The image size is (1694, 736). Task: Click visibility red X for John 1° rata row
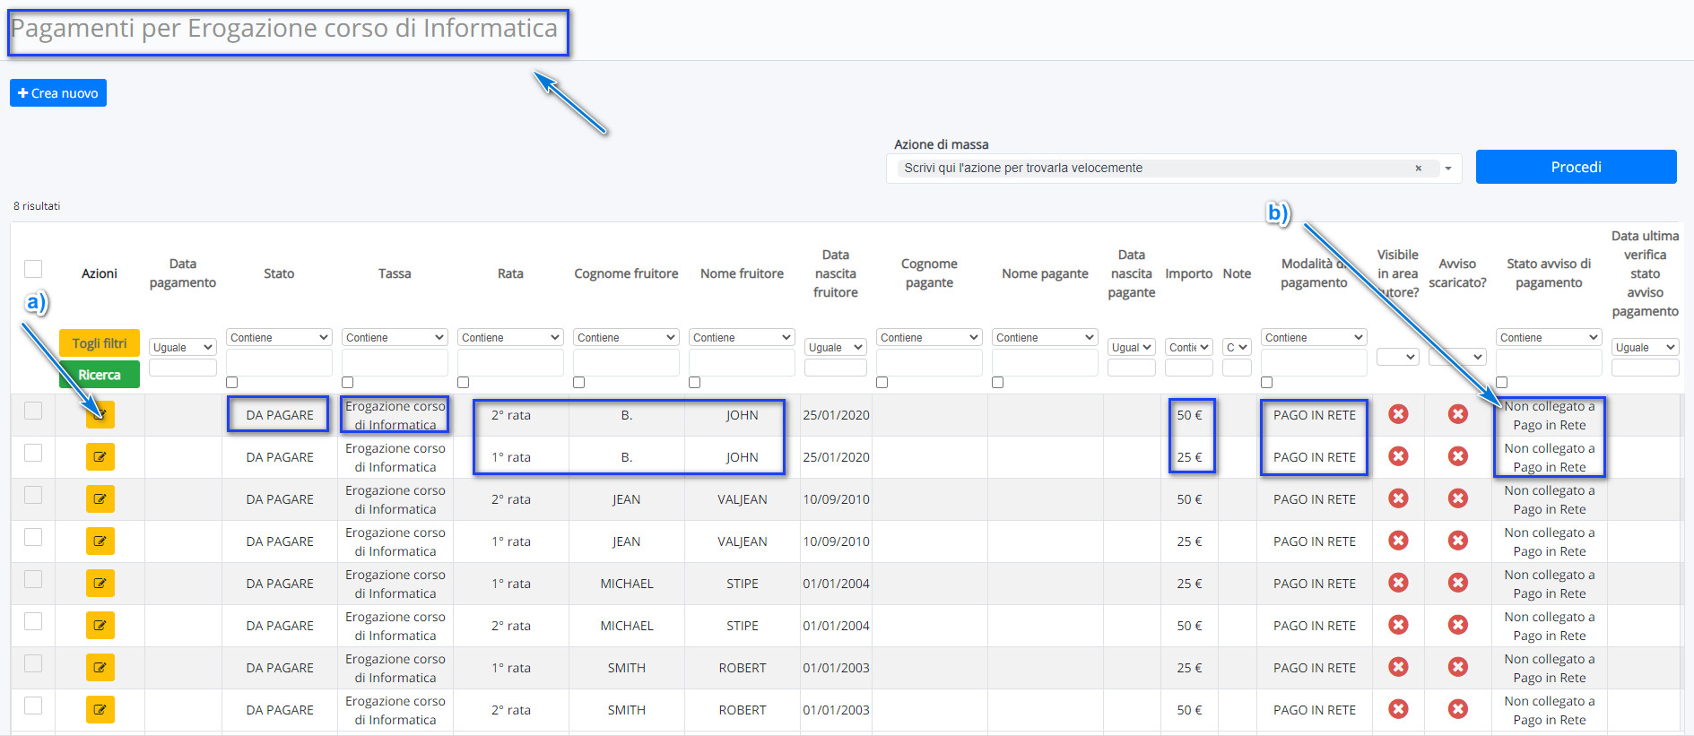pos(1398,456)
